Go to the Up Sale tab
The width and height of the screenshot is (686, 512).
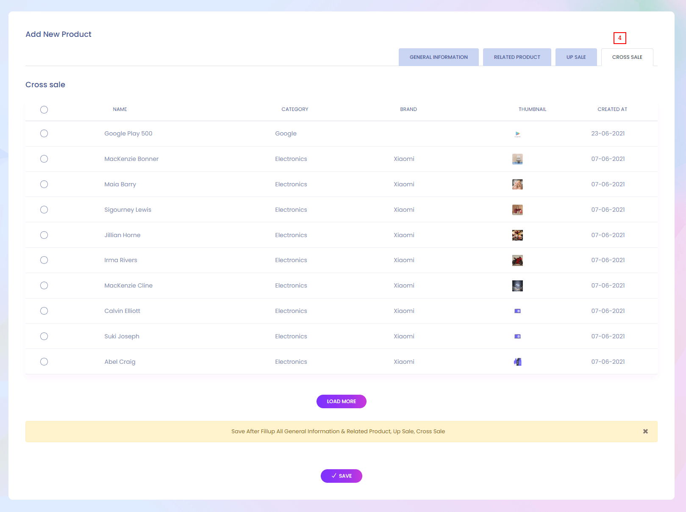click(576, 57)
